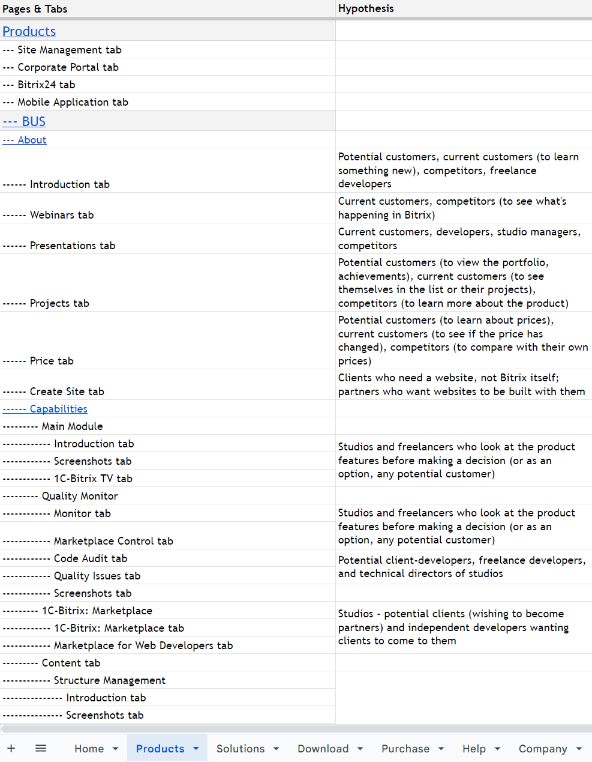Select the Quality Issues tab cell
Screen dimensions: 592x762
(167, 576)
